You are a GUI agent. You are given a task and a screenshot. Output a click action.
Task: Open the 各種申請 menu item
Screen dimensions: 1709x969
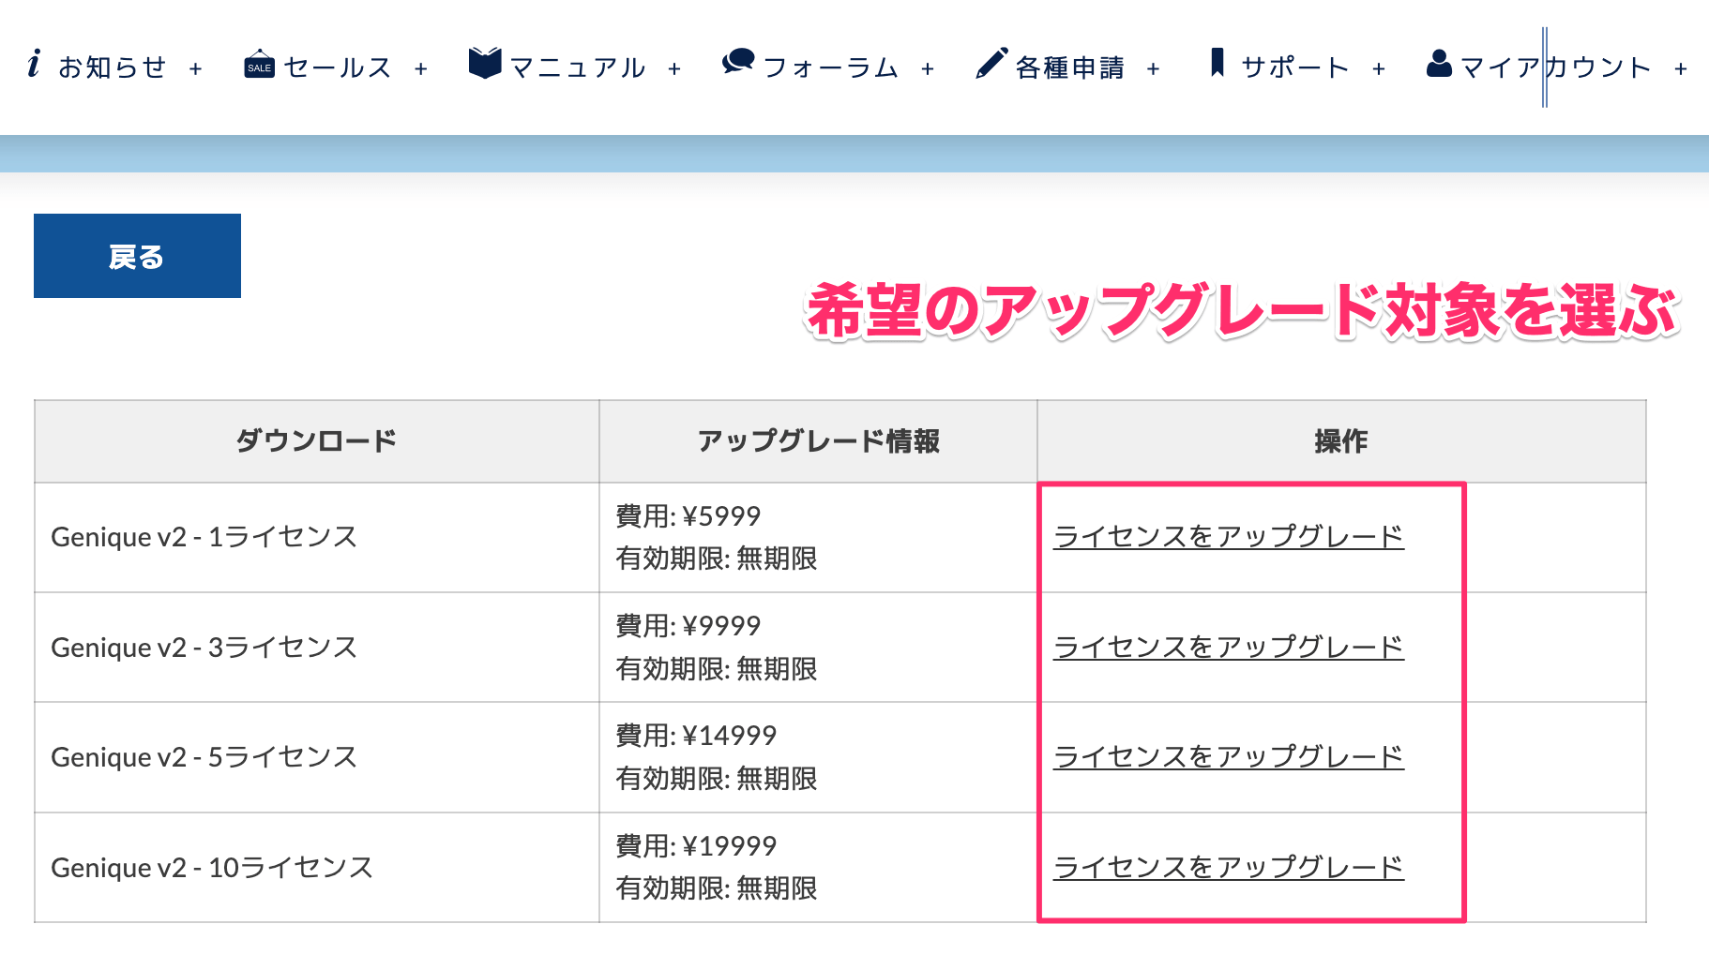pyautogui.click(x=1070, y=67)
